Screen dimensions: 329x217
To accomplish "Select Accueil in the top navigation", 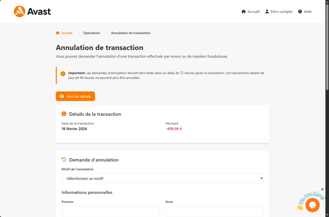I will (253, 11).
